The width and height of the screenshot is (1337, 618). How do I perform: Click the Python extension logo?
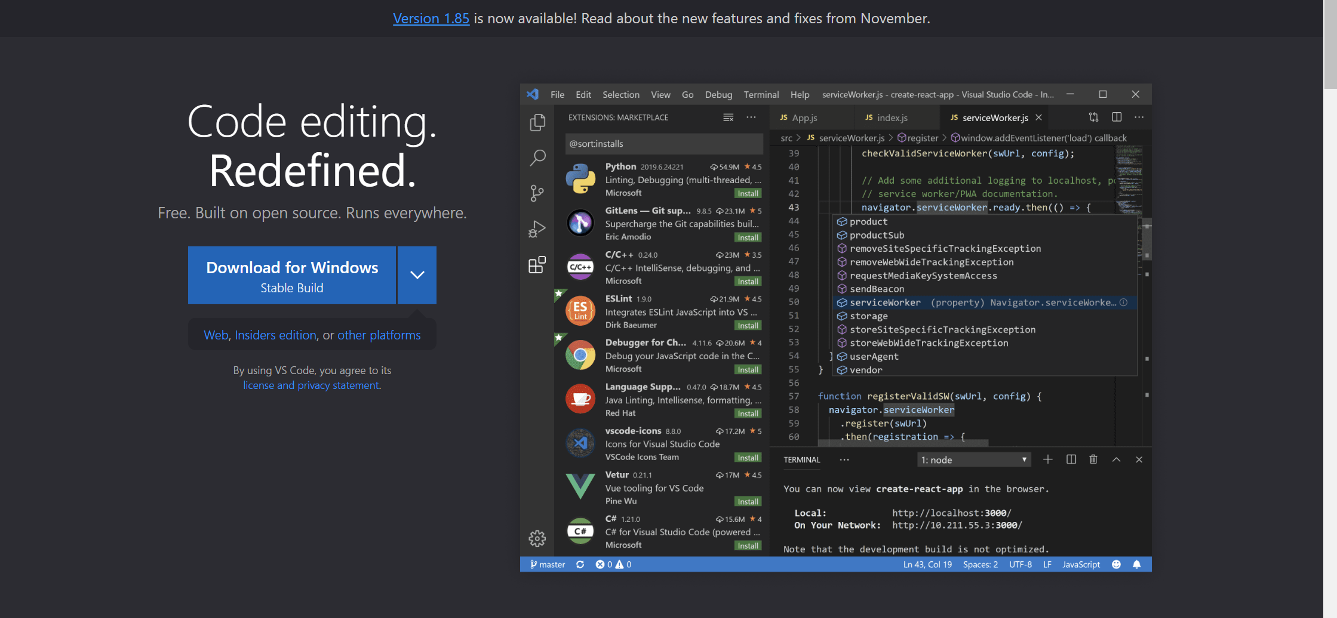580,179
